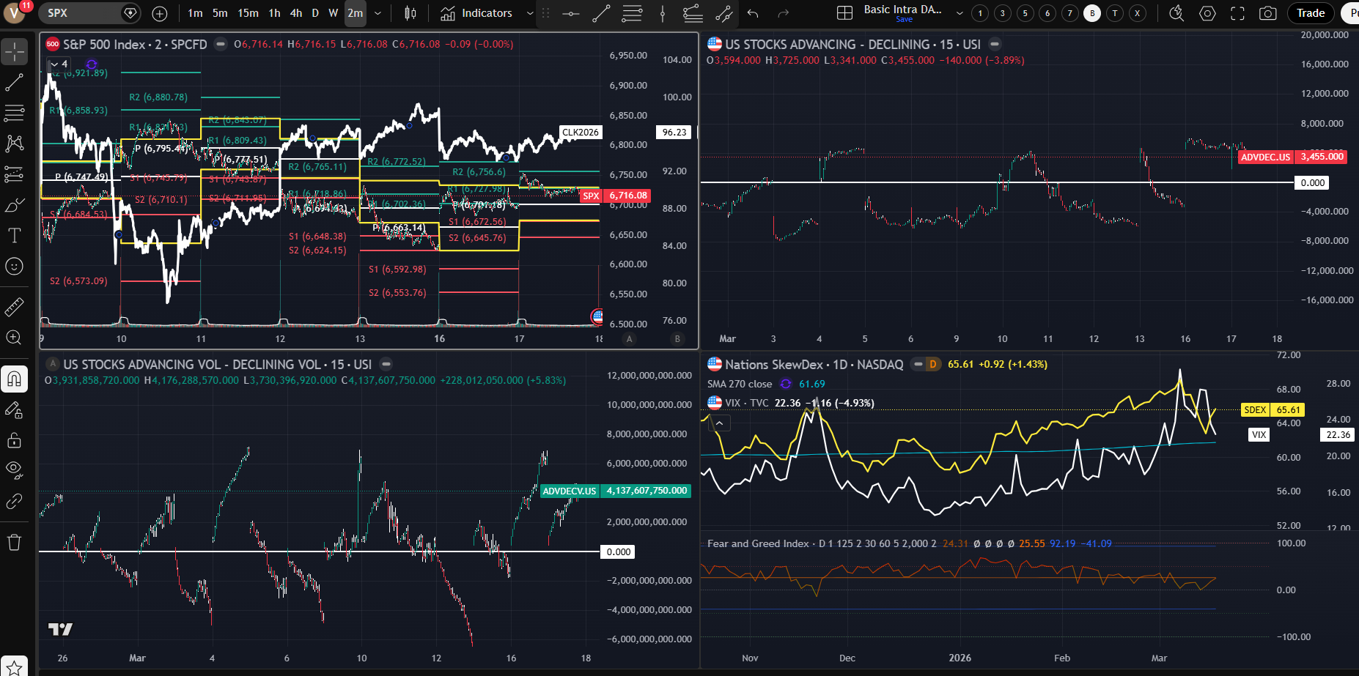Take a chart snapshot with camera icon
This screenshot has width=1359, height=676.
1267,13
